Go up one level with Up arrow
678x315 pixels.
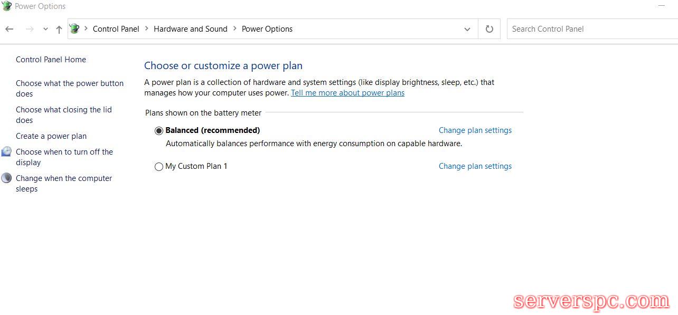(x=59, y=30)
